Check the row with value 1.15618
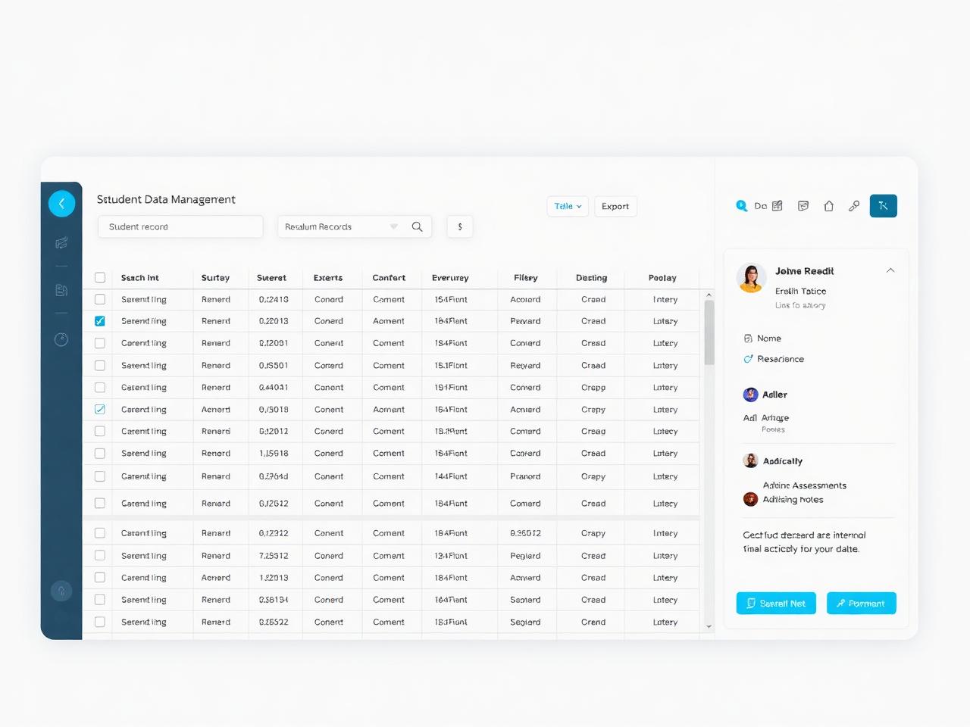Screen dimensions: 970x727 (99, 453)
